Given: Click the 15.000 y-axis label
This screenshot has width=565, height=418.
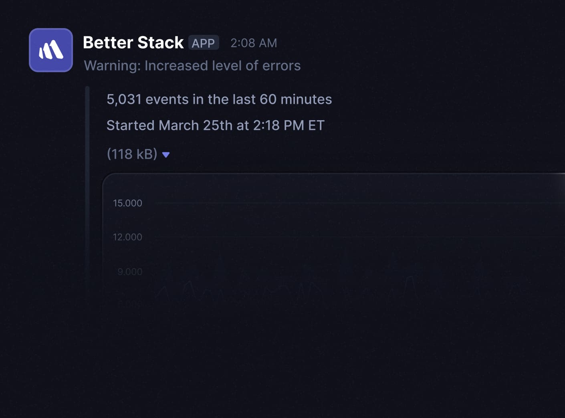Looking at the screenshot, I should point(127,203).
